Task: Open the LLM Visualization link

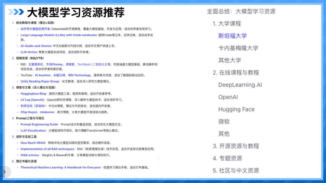Action: [x=33, y=130]
